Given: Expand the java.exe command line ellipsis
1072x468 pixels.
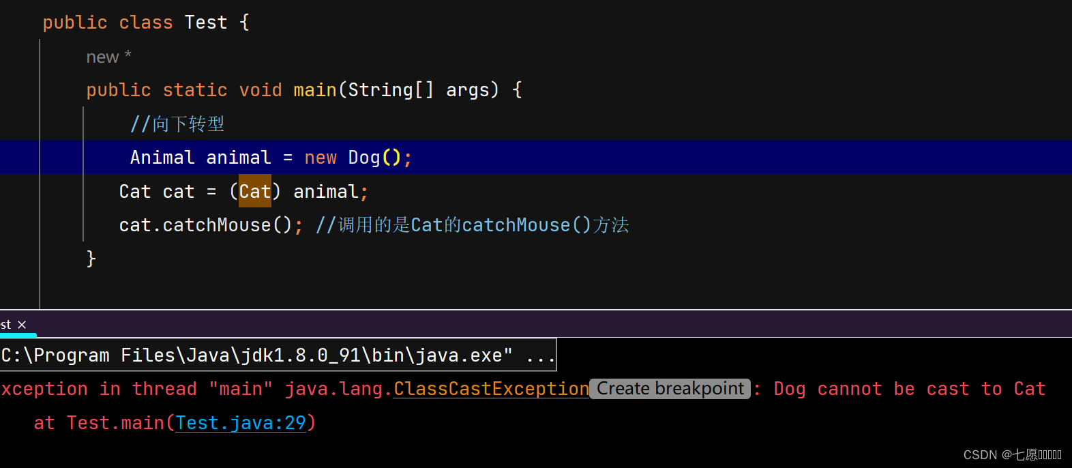Looking at the screenshot, I should click(x=540, y=355).
